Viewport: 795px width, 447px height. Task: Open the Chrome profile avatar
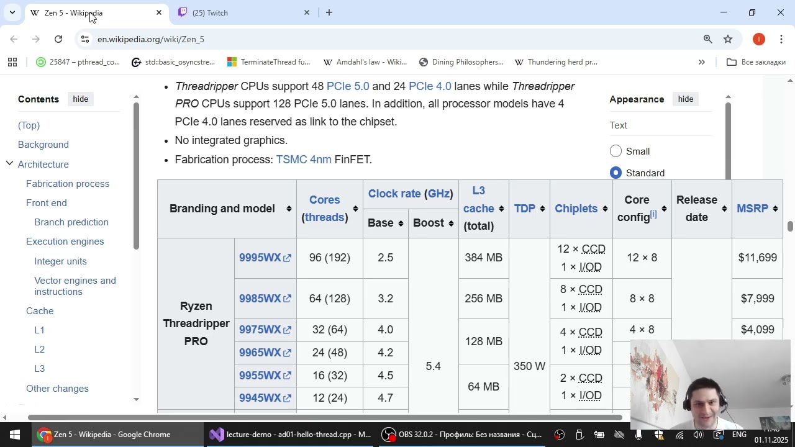(758, 39)
